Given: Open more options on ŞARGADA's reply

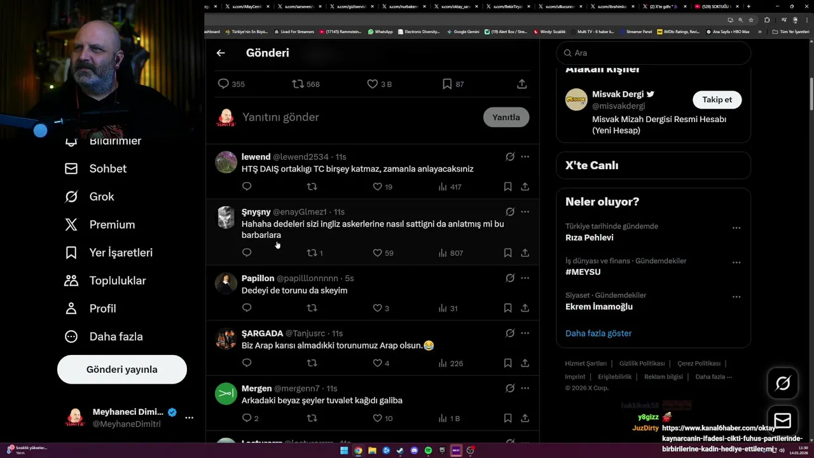Looking at the screenshot, I should coord(525,333).
